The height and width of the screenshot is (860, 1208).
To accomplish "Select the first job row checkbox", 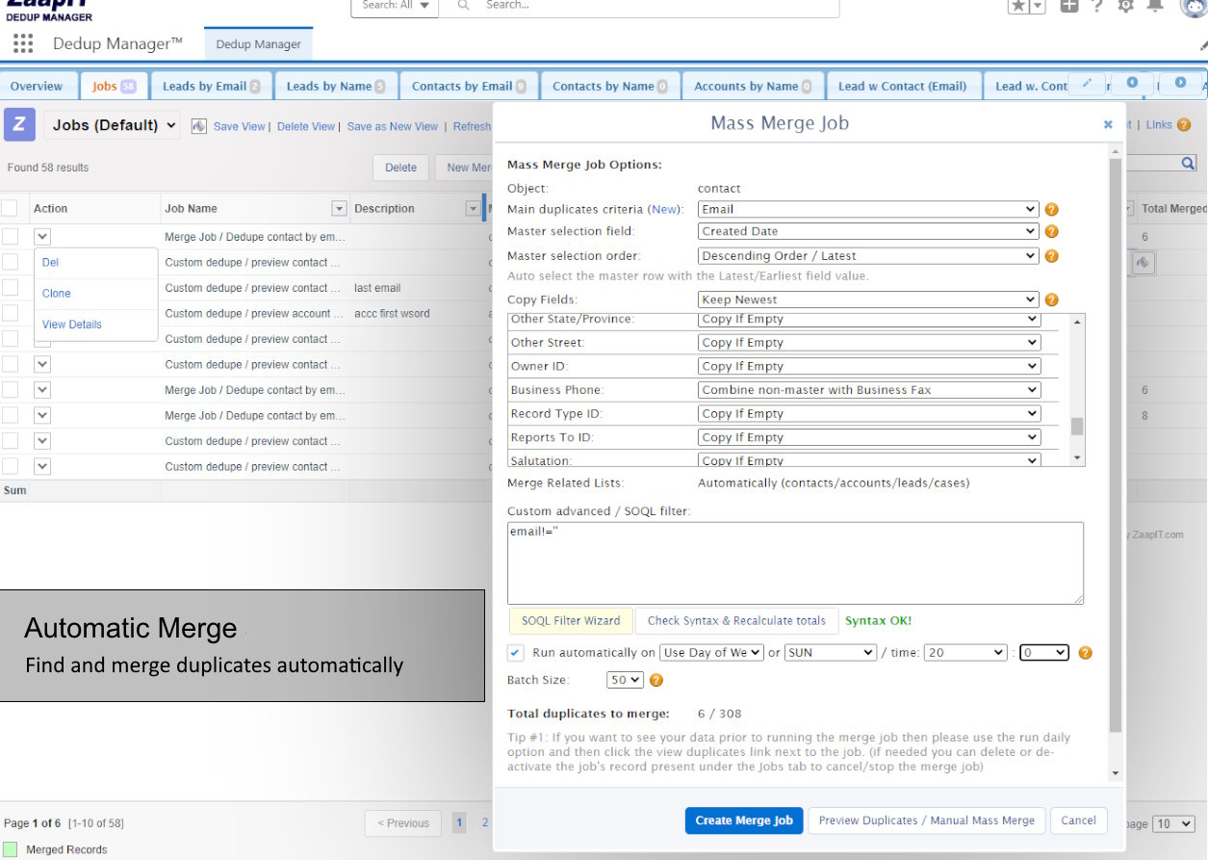I will (13, 235).
